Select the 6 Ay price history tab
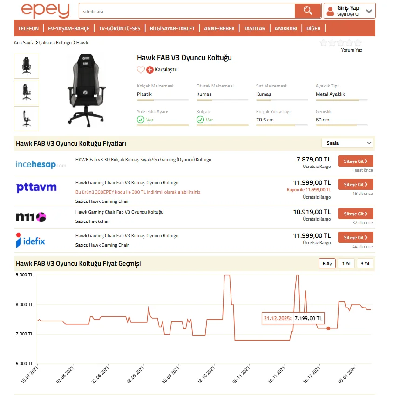The width and height of the screenshot is (407, 395). pyautogui.click(x=327, y=263)
